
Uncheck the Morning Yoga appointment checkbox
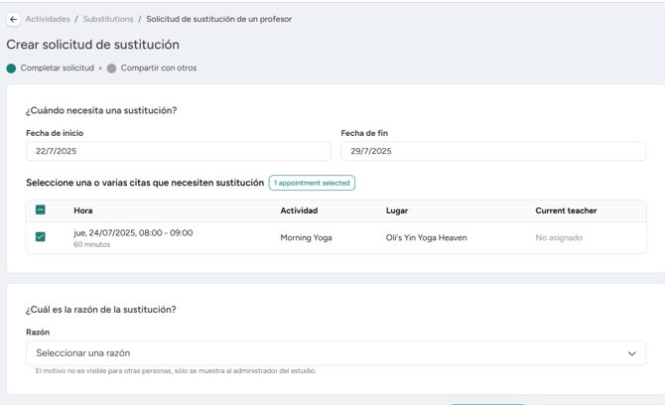41,236
